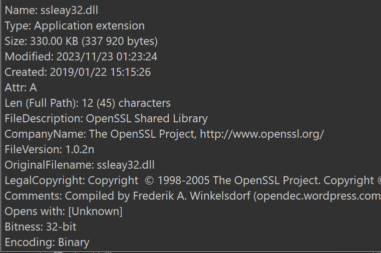This screenshot has height=253, width=381.
Task: Select the Len (Full Path) line
Action: [87, 103]
